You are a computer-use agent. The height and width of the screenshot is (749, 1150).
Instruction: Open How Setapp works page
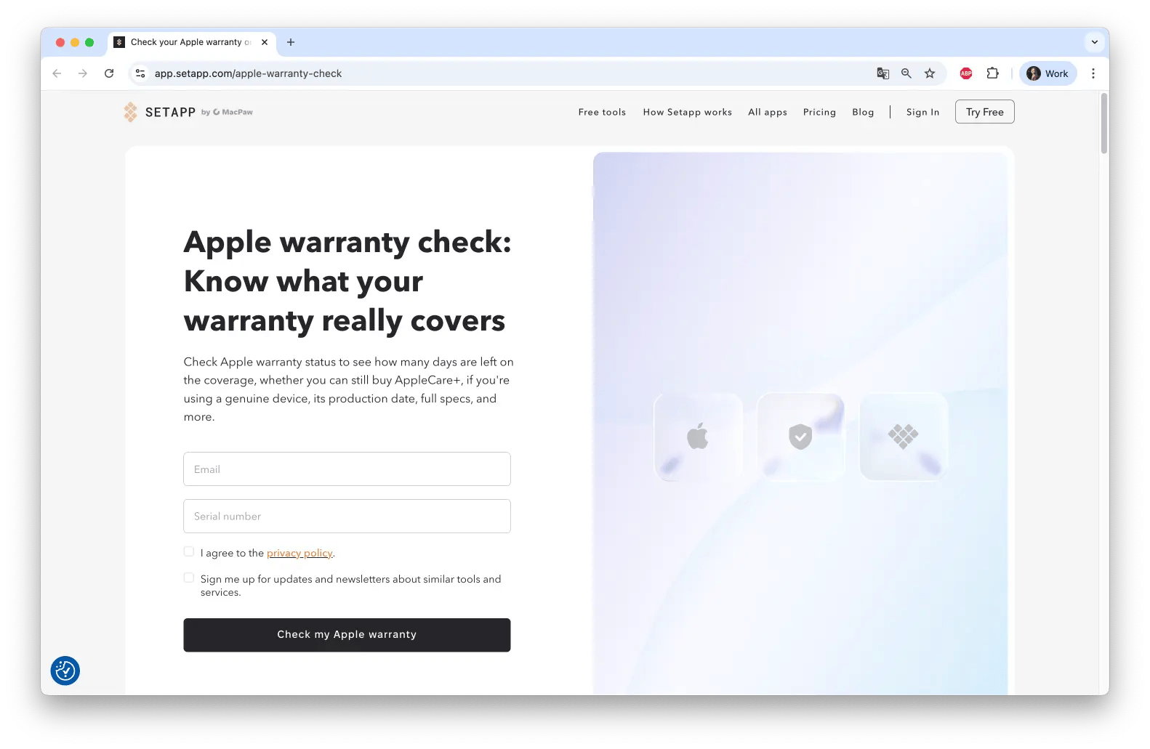tap(687, 112)
